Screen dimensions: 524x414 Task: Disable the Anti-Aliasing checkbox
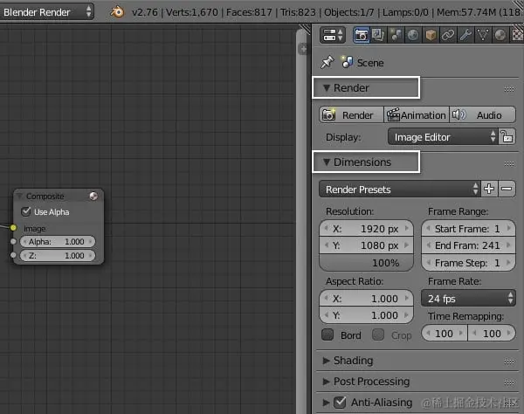click(340, 402)
